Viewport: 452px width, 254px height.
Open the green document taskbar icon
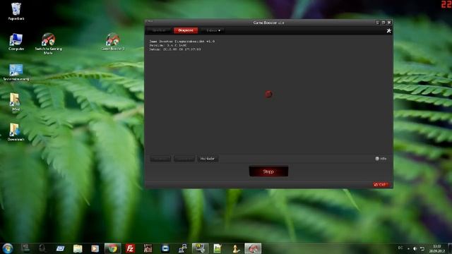(x=218, y=248)
